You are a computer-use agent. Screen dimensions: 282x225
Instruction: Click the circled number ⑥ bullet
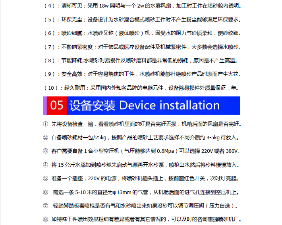click(46, 192)
